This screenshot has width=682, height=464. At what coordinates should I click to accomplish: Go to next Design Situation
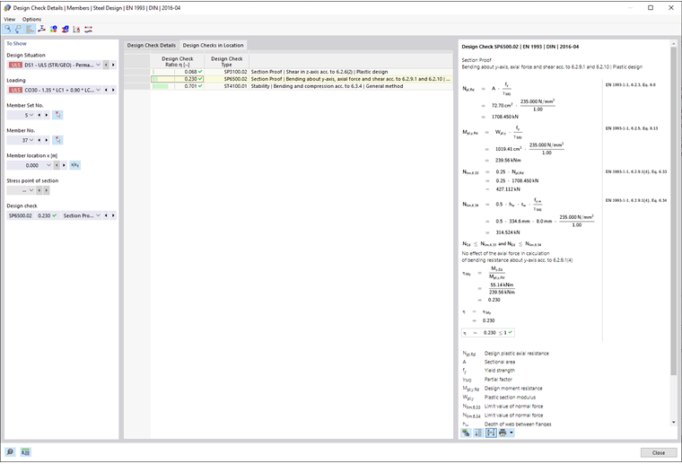(x=113, y=65)
